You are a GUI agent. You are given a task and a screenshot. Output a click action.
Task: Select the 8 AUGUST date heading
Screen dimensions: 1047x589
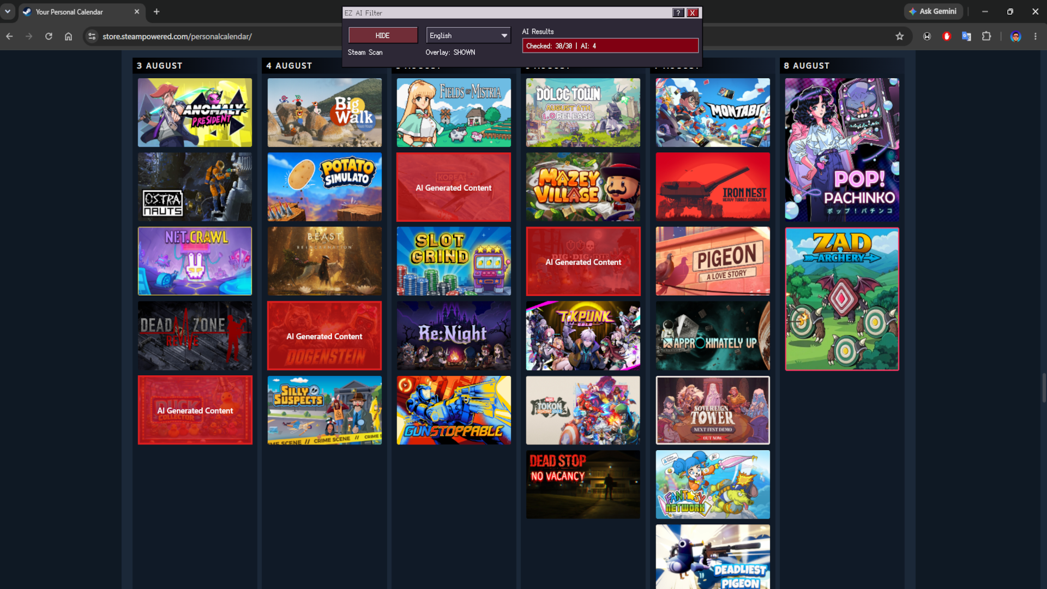click(807, 65)
